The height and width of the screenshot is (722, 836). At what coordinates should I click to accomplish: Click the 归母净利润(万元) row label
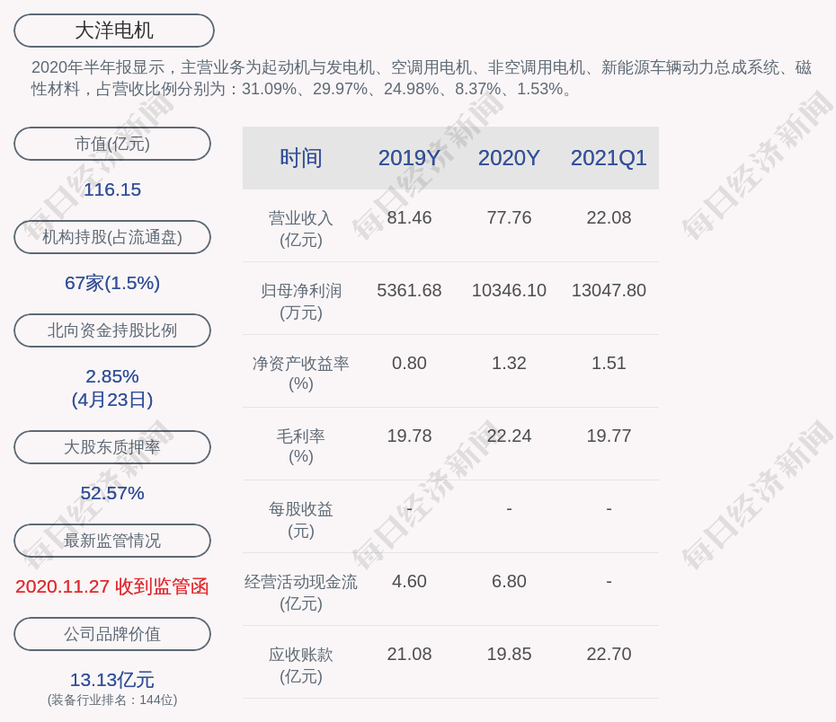click(x=300, y=301)
